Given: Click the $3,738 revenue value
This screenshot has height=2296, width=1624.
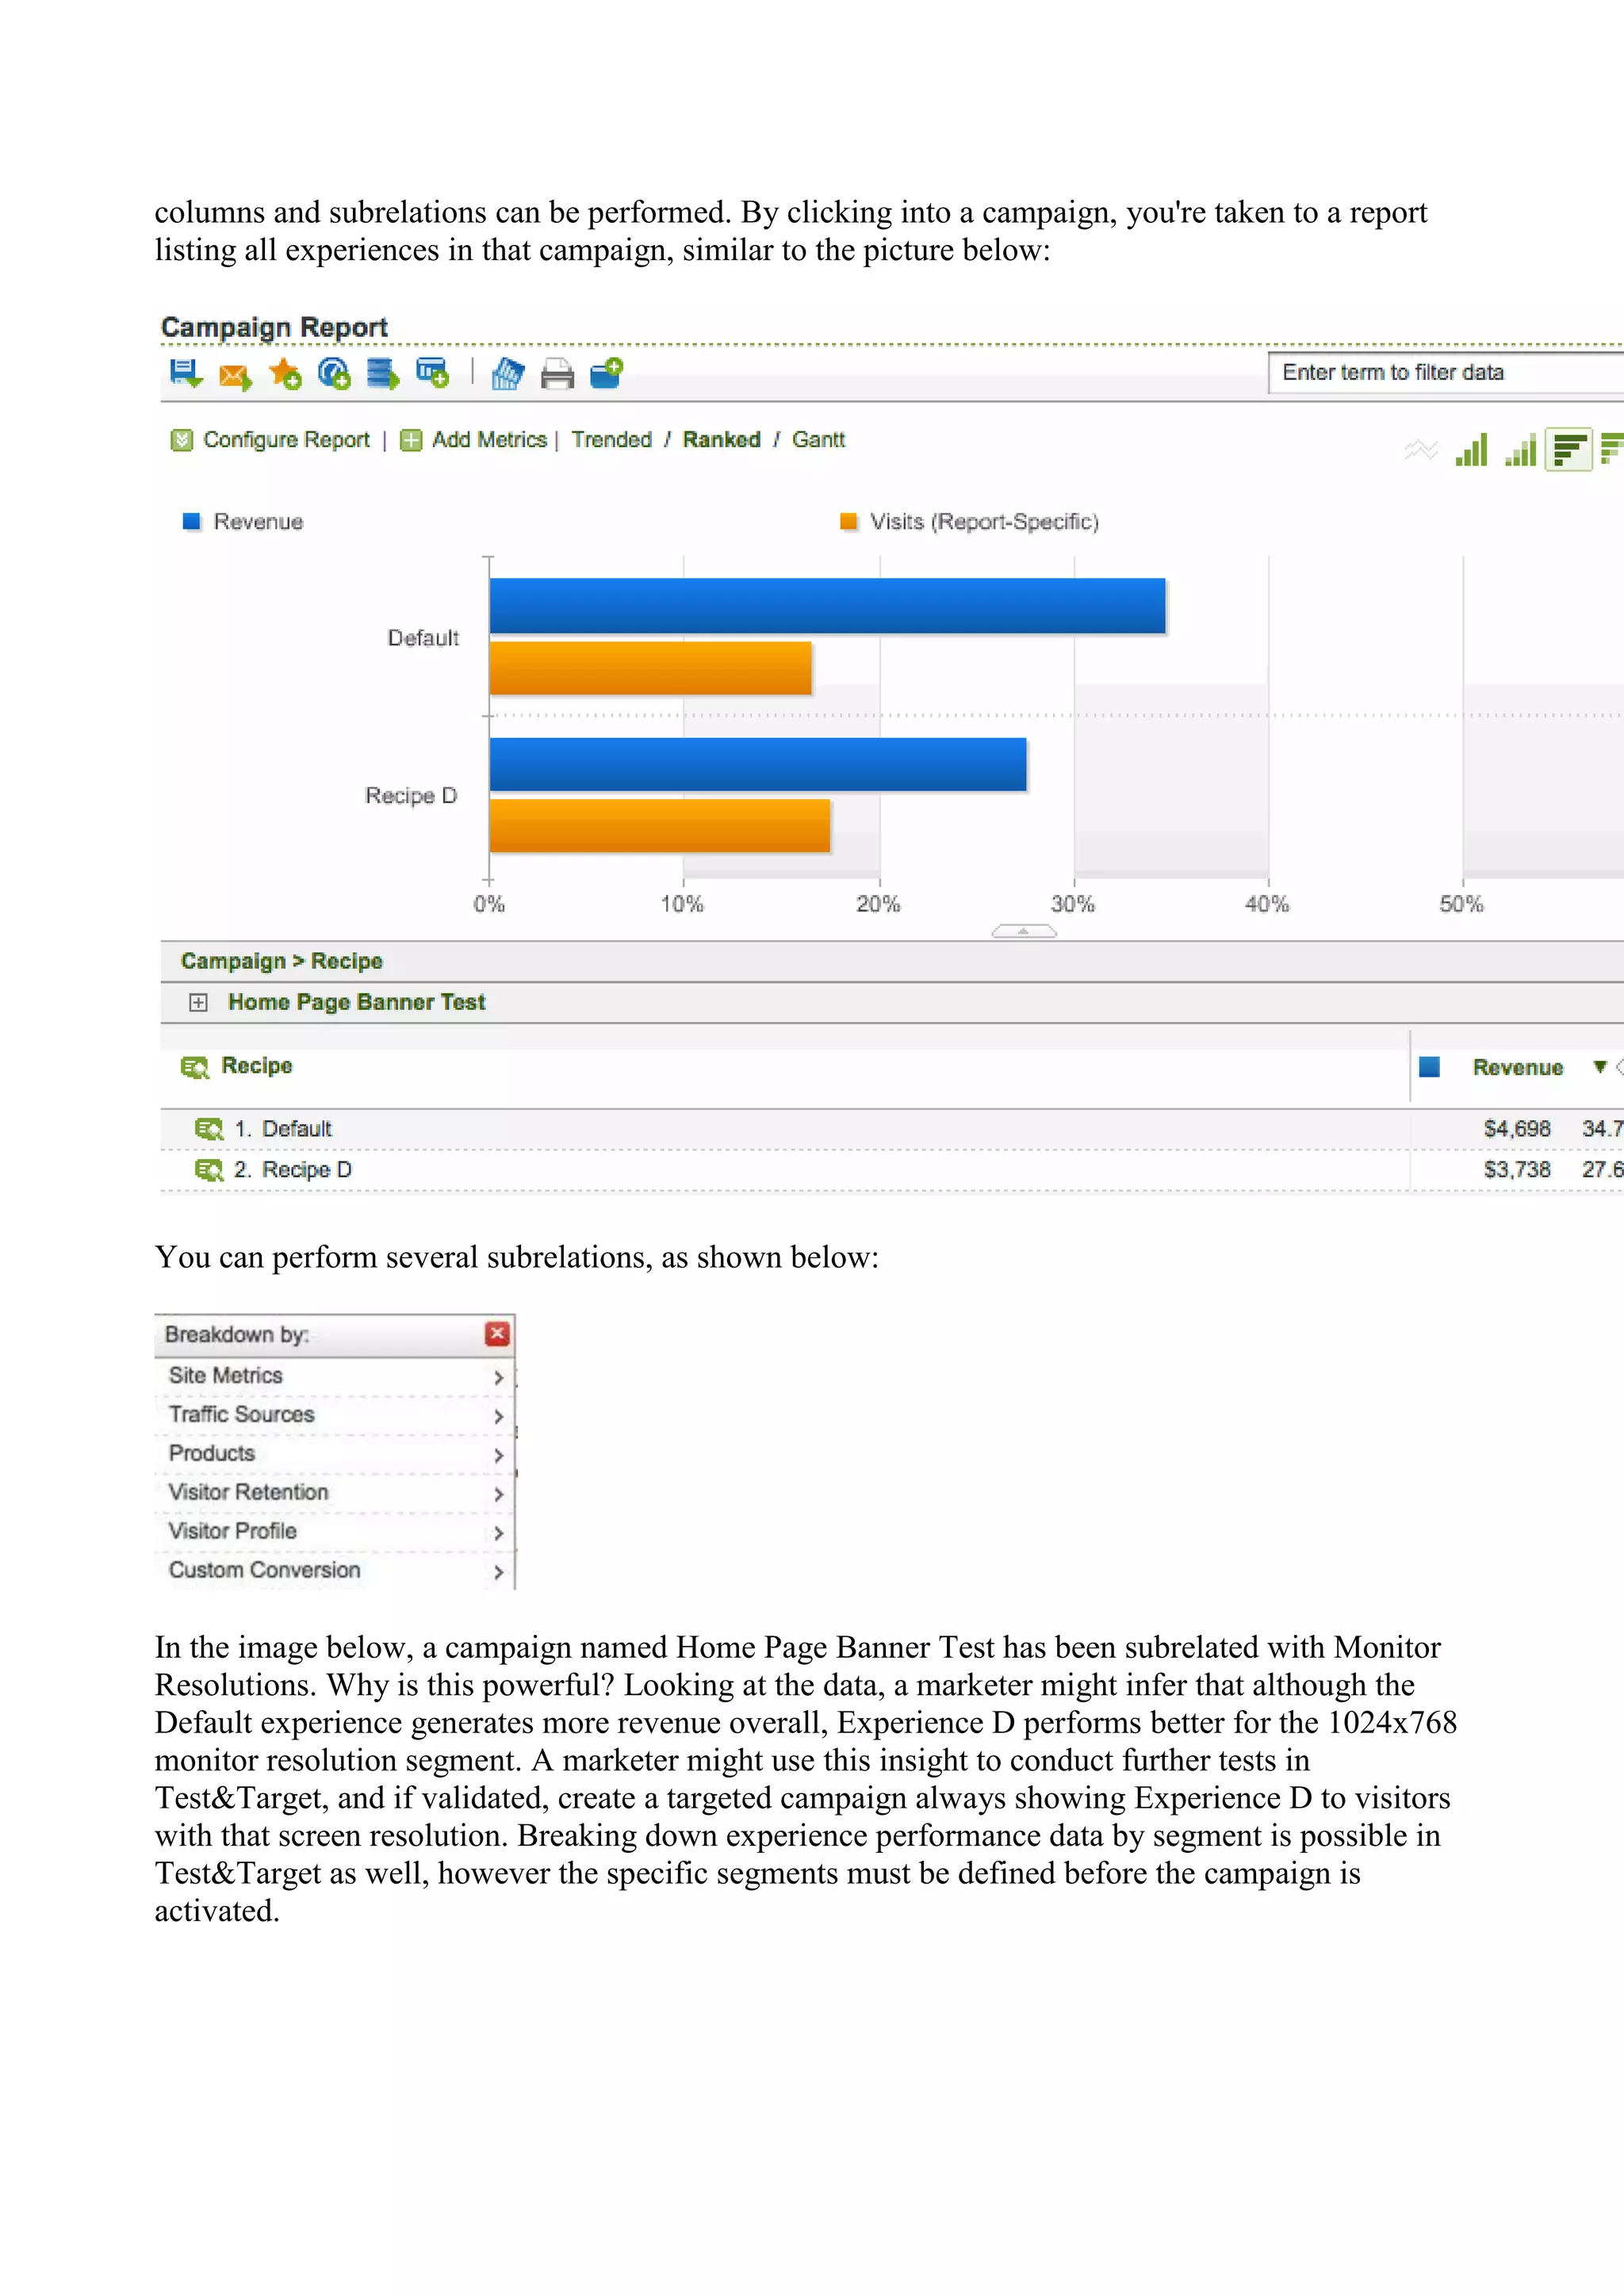Looking at the screenshot, I should pyautogui.click(x=1517, y=1171).
